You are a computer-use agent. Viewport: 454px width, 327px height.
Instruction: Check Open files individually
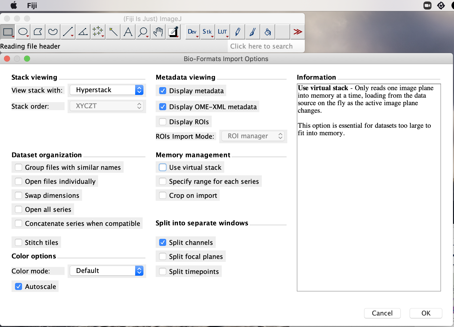point(19,181)
